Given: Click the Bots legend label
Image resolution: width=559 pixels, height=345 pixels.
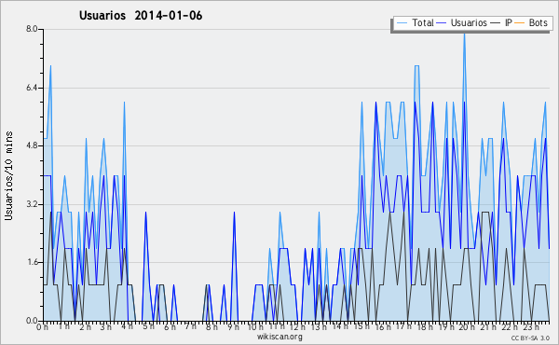Looking at the screenshot, I should (538, 22).
